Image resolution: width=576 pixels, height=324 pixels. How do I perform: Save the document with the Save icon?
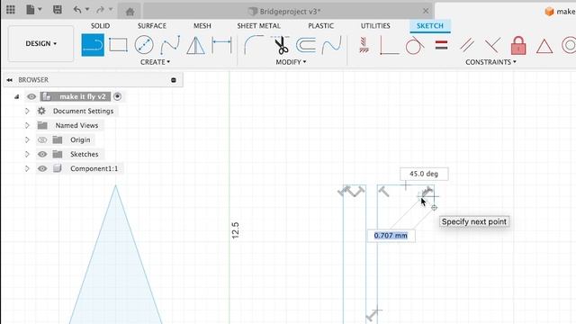(x=58, y=10)
